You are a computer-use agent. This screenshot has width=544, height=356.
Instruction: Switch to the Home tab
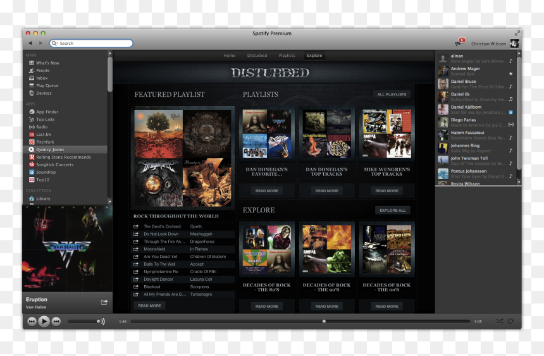pos(230,56)
